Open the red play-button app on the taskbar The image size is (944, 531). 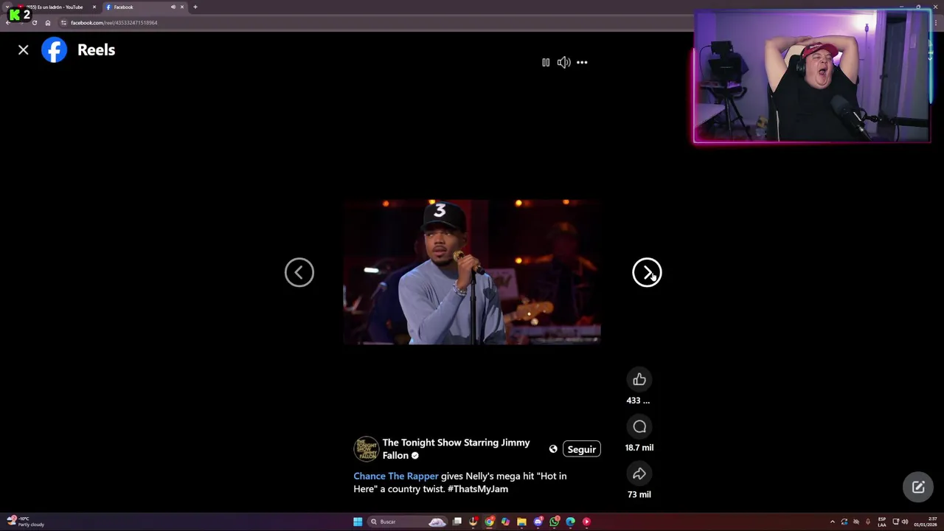(x=586, y=522)
